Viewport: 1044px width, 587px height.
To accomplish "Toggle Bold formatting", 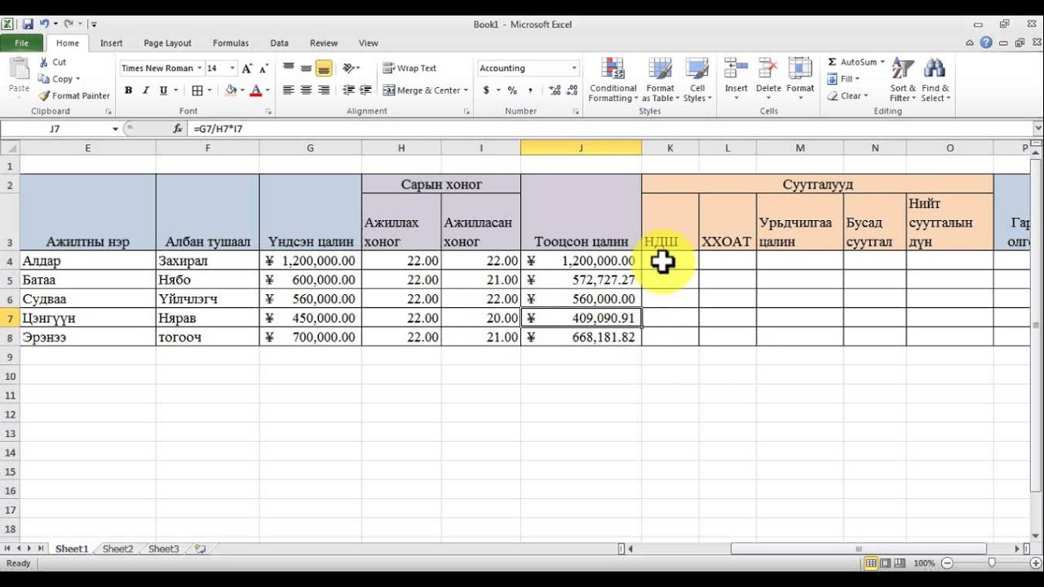I will (x=129, y=90).
